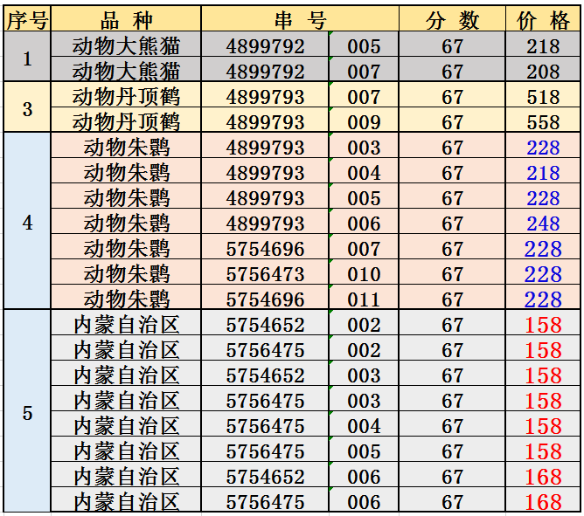584x516 pixels.
Task: Click the red price 168 in the last row
Action: 543,502
